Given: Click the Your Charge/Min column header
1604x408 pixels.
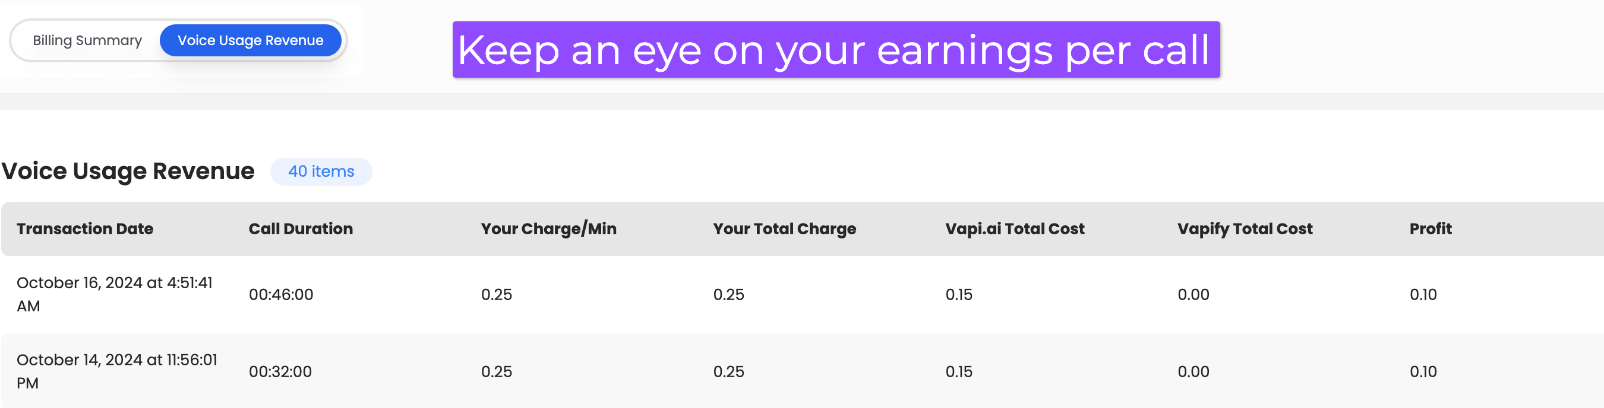Looking at the screenshot, I should [x=548, y=229].
